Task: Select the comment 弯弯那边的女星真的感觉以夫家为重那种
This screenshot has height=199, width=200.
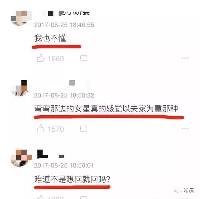Action: click(106, 109)
